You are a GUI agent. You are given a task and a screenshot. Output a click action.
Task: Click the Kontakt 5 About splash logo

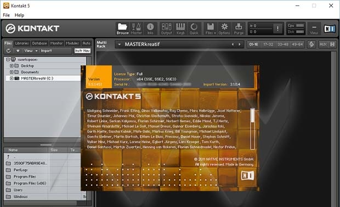pyautogui.click(x=113, y=96)
